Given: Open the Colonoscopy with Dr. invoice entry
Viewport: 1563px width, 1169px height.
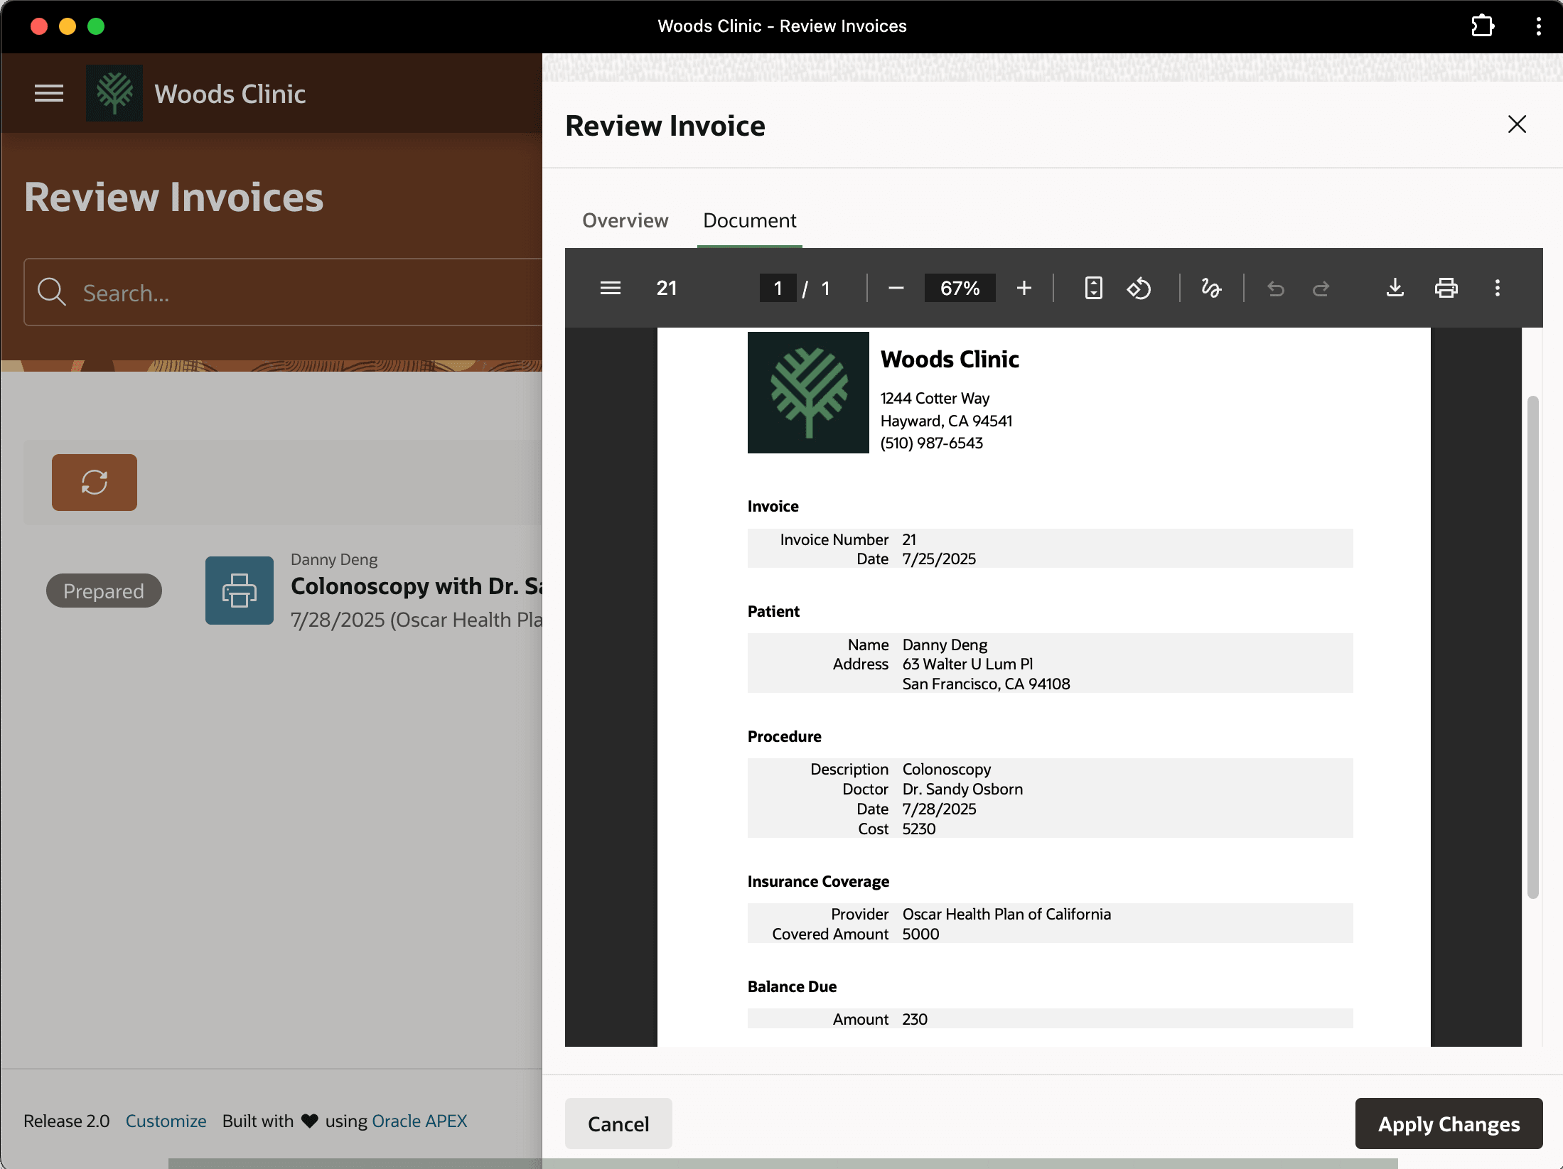Looking at the screenshot, I should (417, 586).
